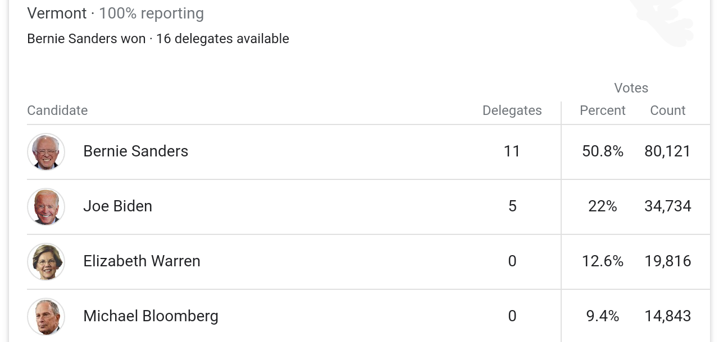Select the Joe Biden candidate name
The height and width of the screenshot is (342, 719).
pyautogui.click(x=117, y=206)
